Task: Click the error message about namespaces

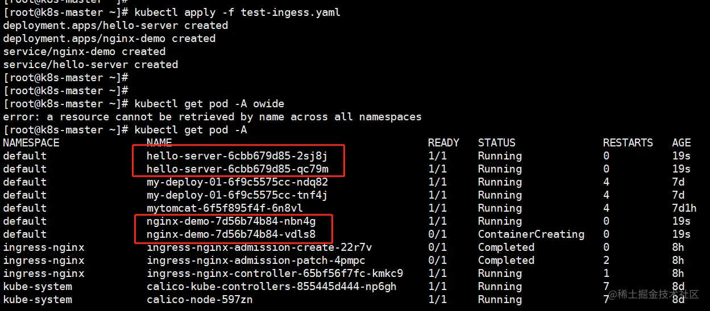Action: point(212,117)
